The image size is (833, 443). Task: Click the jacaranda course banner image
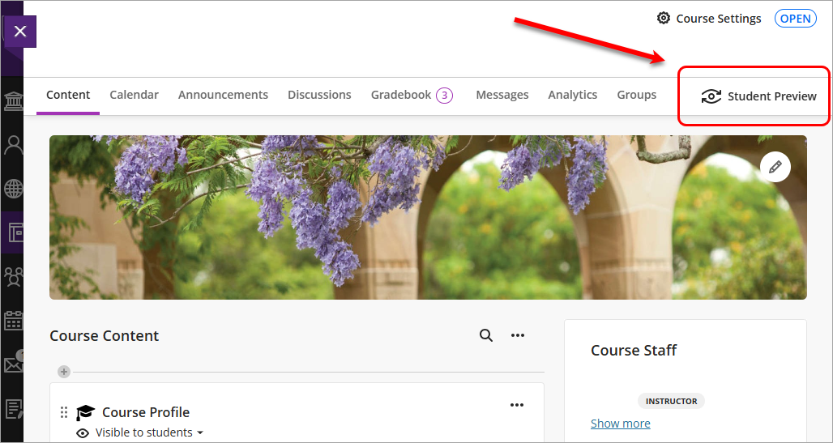(428, 217)
